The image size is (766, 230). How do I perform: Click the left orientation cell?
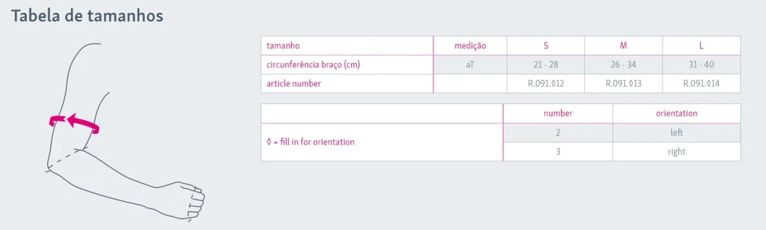pyautogui.click(x=677, y=133)
